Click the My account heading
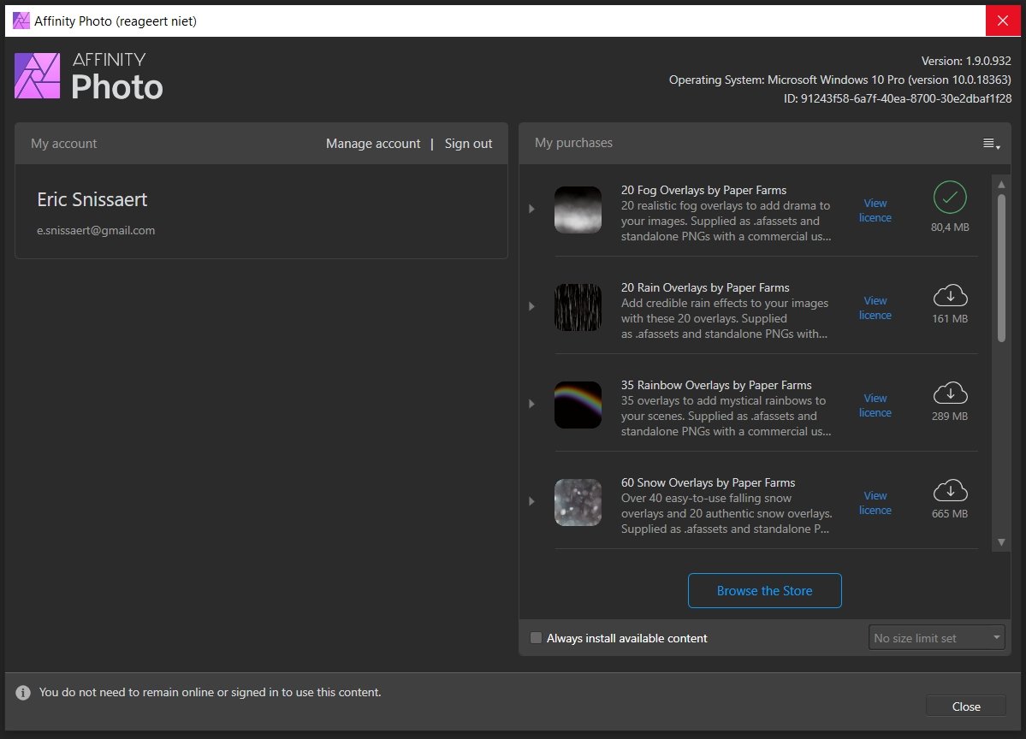The height and width of the screenshot is (739, 1026). click(63, 143)
